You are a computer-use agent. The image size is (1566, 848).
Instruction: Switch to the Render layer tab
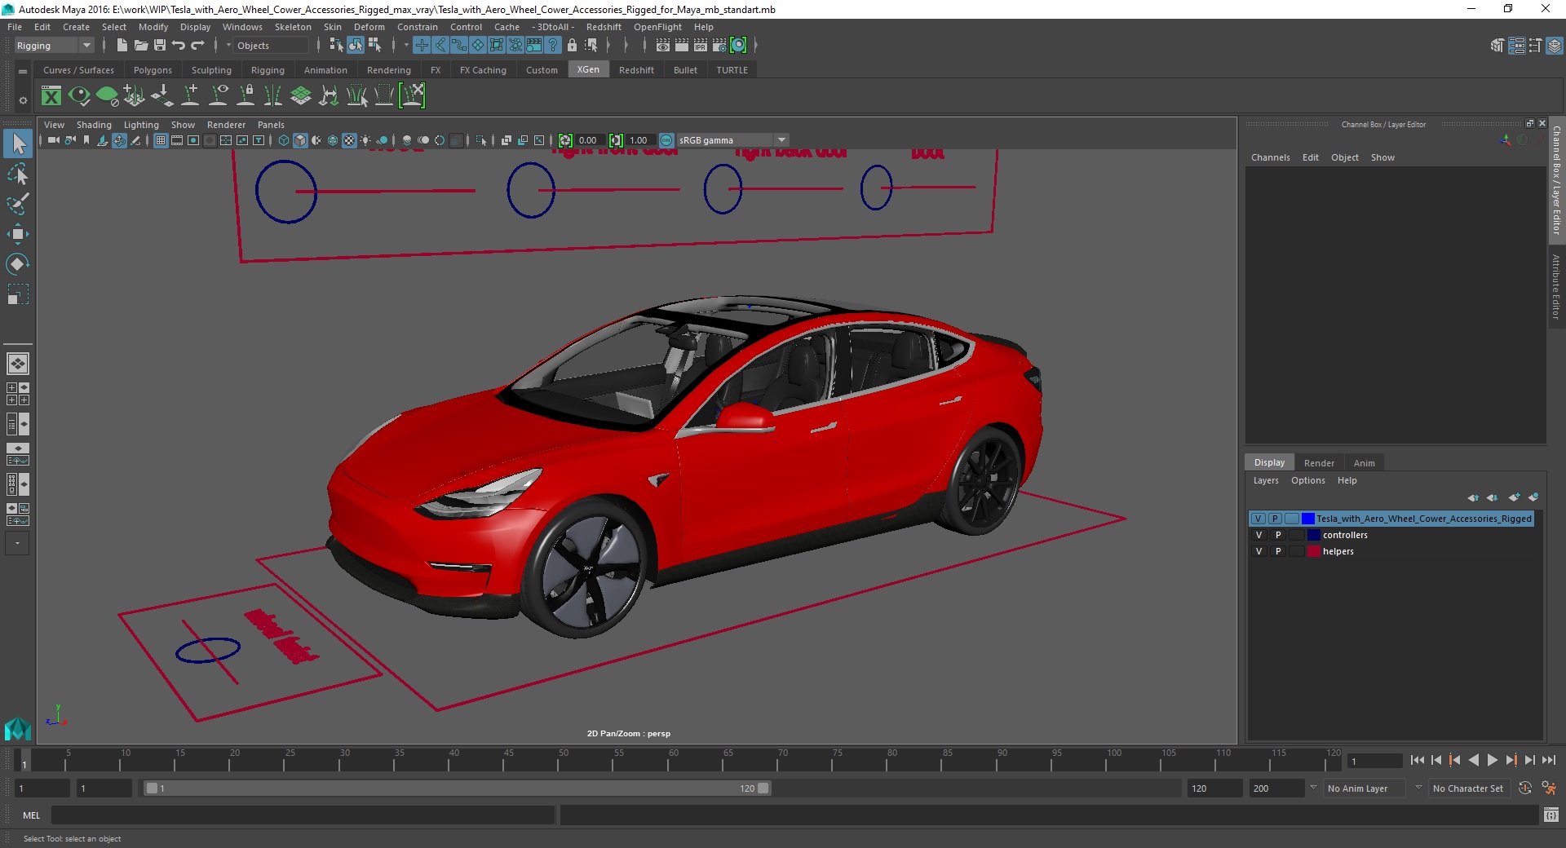coord(1319,462)
